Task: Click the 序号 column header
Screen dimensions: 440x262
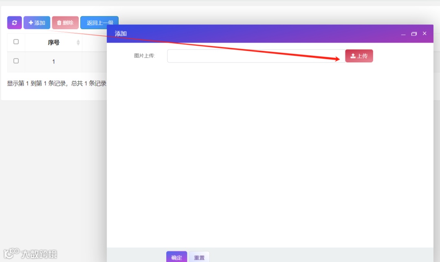Action: [53, 43]
